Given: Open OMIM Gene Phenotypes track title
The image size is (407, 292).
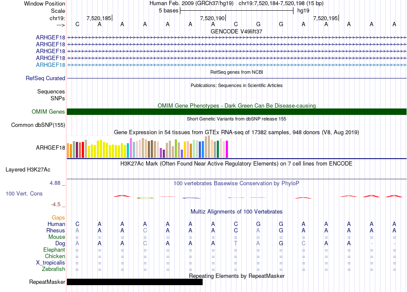Looking at the screenshot, I should (x=236, y=105).
